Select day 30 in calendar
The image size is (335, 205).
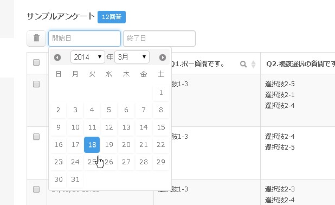[59, 180]
